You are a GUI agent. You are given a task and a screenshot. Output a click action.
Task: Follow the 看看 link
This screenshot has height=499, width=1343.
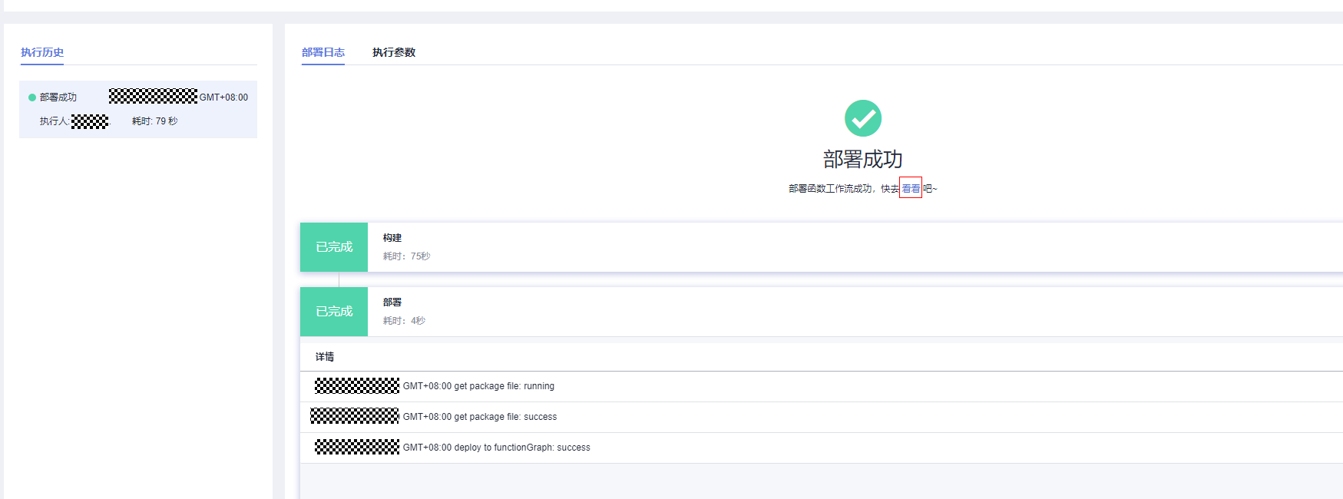tap(911, 188)
